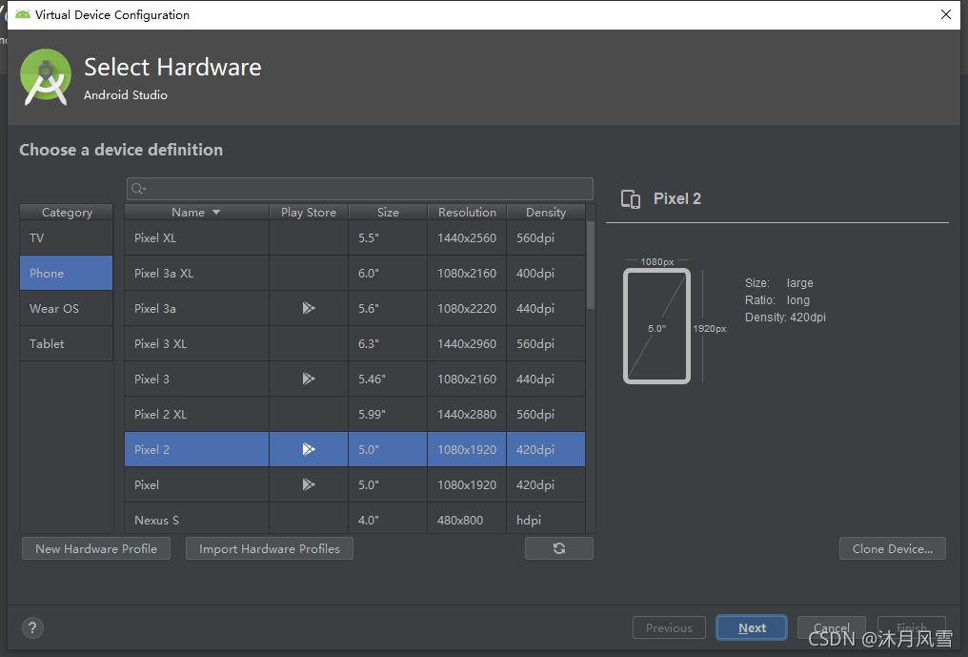968x657 pixels.
Task: Click the Pixel 2 phone preview outline
Action: [x=656, y=326]
